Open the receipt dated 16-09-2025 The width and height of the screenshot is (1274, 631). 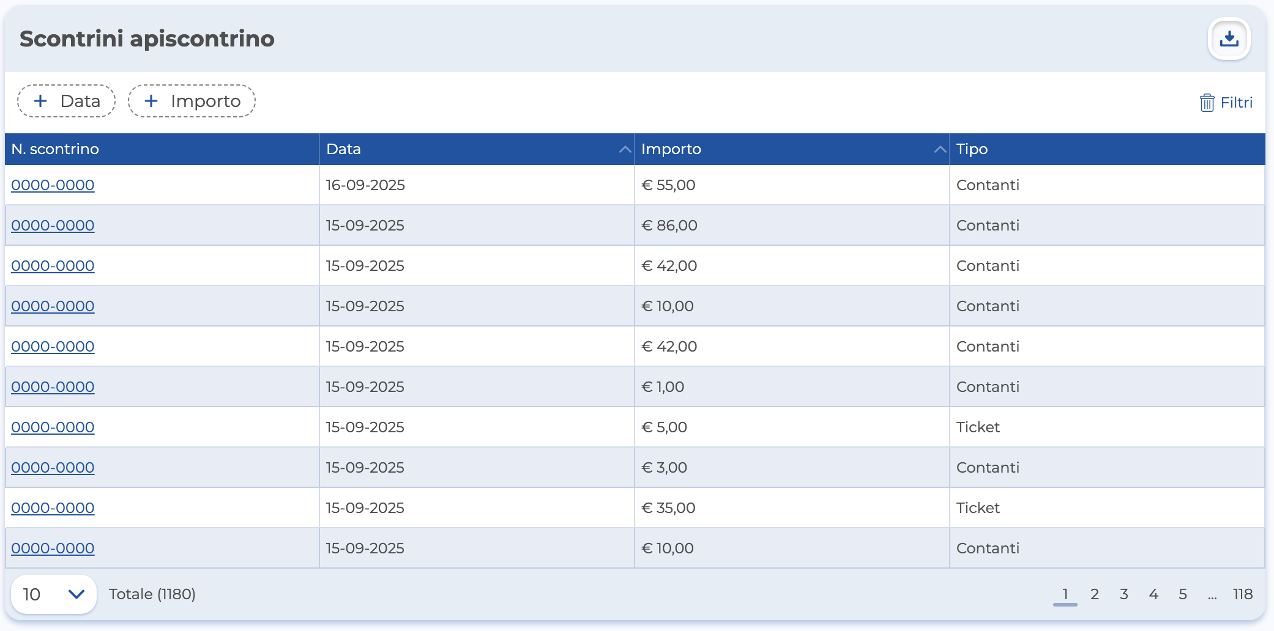(x=53, y=185)
